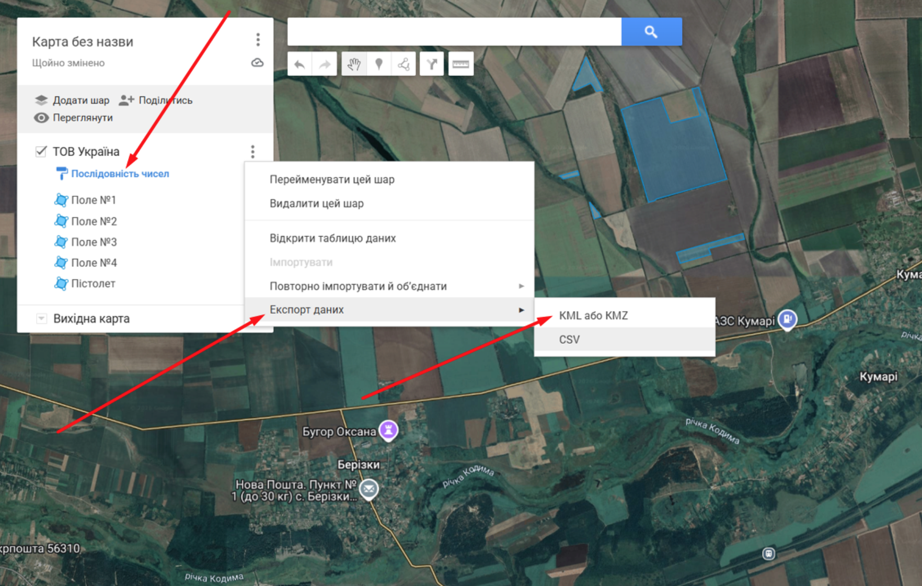This screenshot has width=922, height=586.
Task: Click the redo arrow icon
Action: (x=325, y=64)
